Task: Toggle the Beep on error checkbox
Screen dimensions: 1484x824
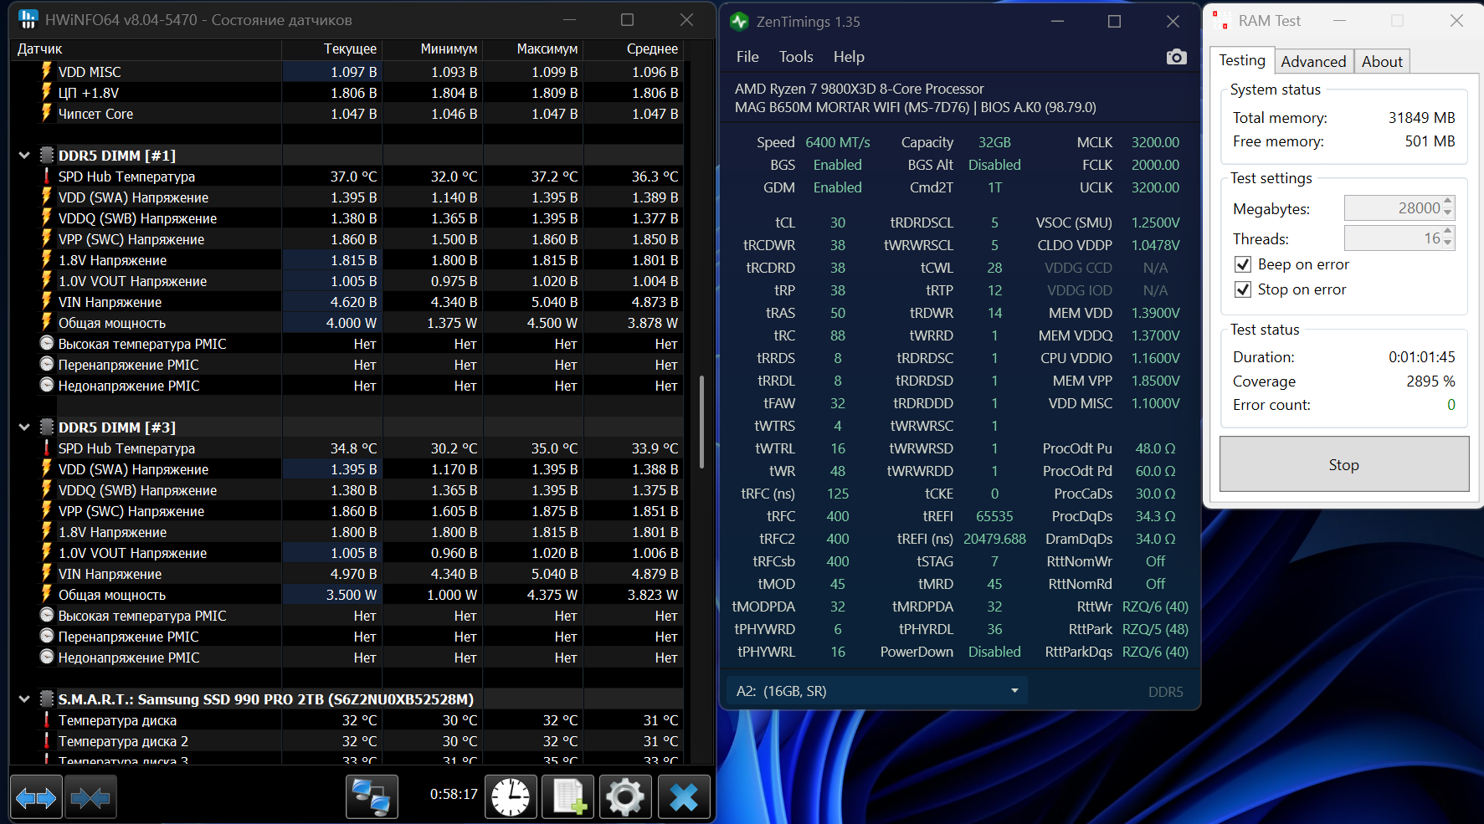Action: click(x=1243, y=264)
